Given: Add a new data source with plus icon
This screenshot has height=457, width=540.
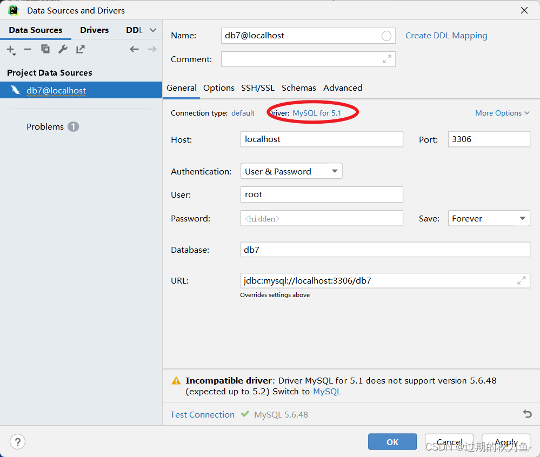Looking at the screenshot, I should (x=11, y=50).
